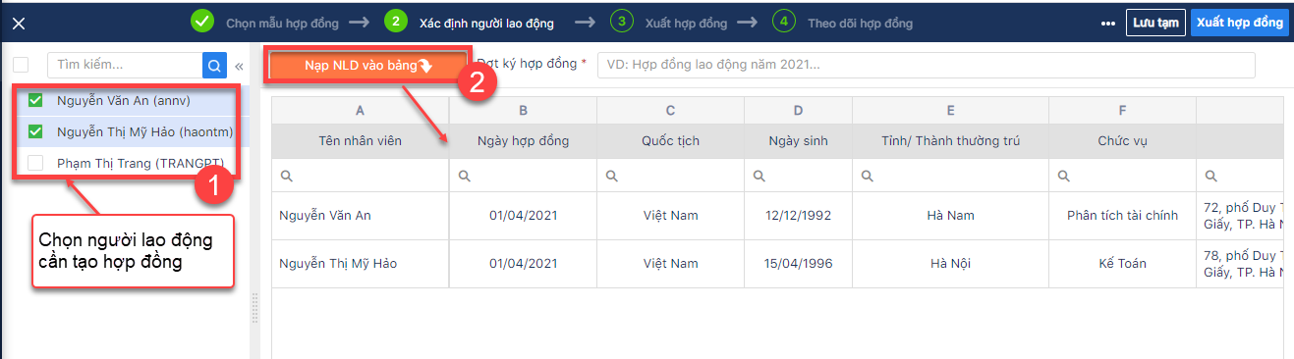The height and width of the screenshot is (359, 1294).
Task: Close the contract wizard with X icon
Action: pyautogui.click(x=19, y=24)
